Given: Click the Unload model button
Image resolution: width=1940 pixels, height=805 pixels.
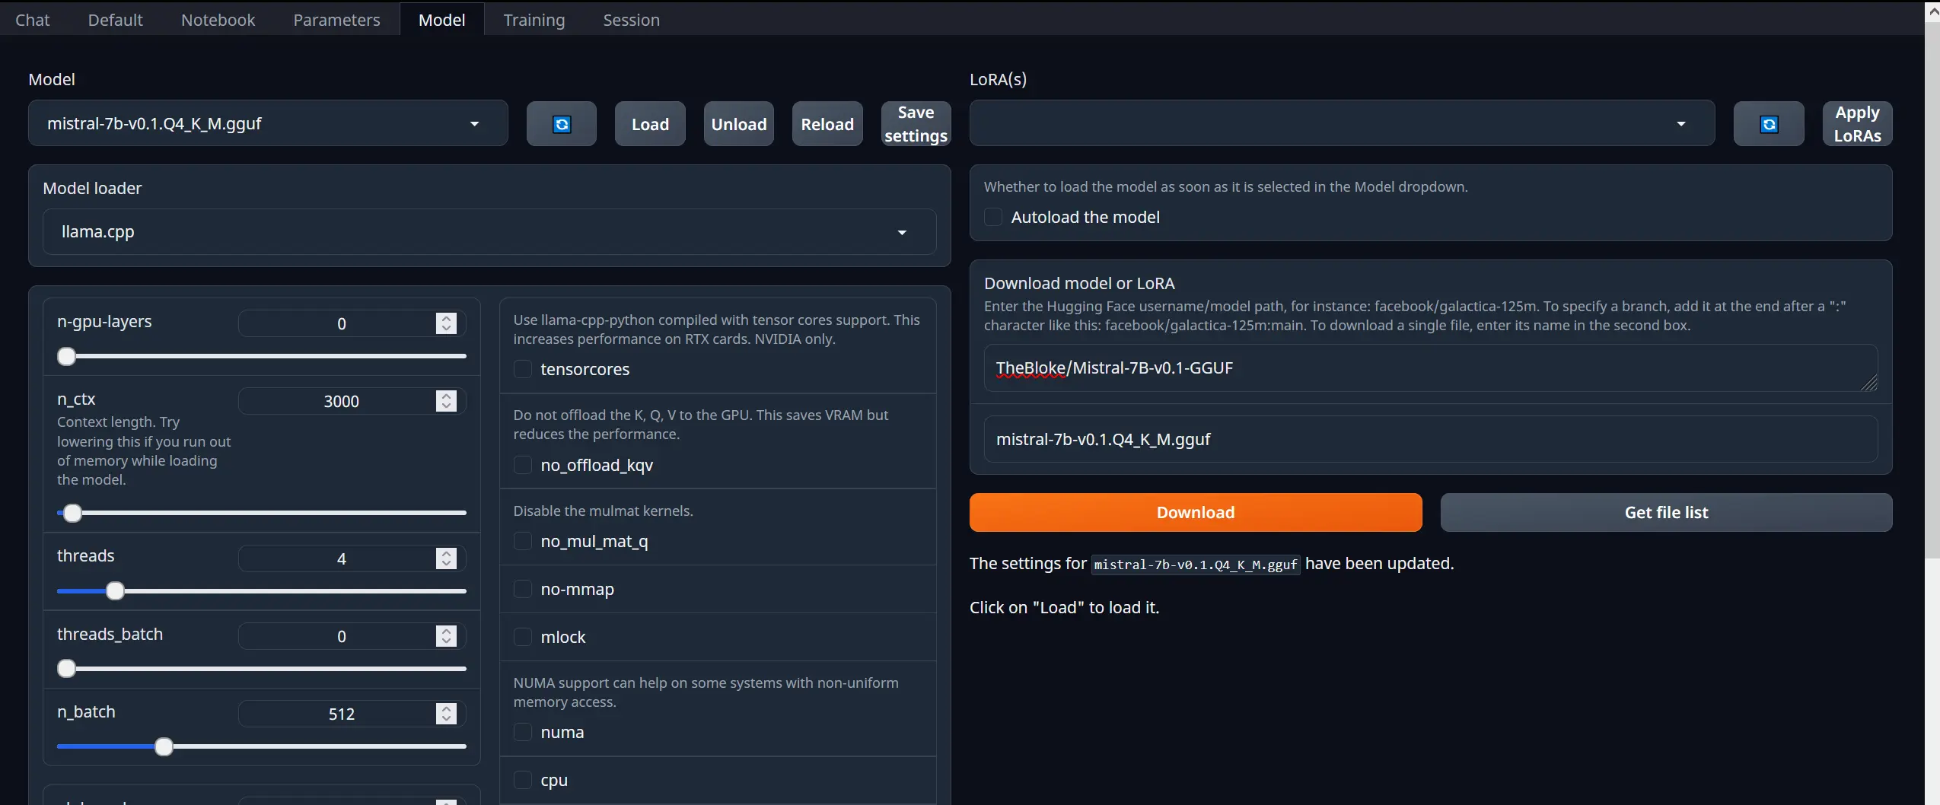Looking at the screenshot, I should tap(738, 124).
